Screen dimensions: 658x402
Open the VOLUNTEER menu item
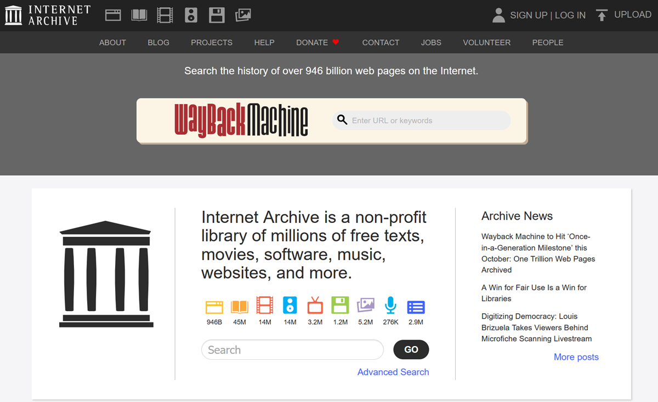click(486, 42)
